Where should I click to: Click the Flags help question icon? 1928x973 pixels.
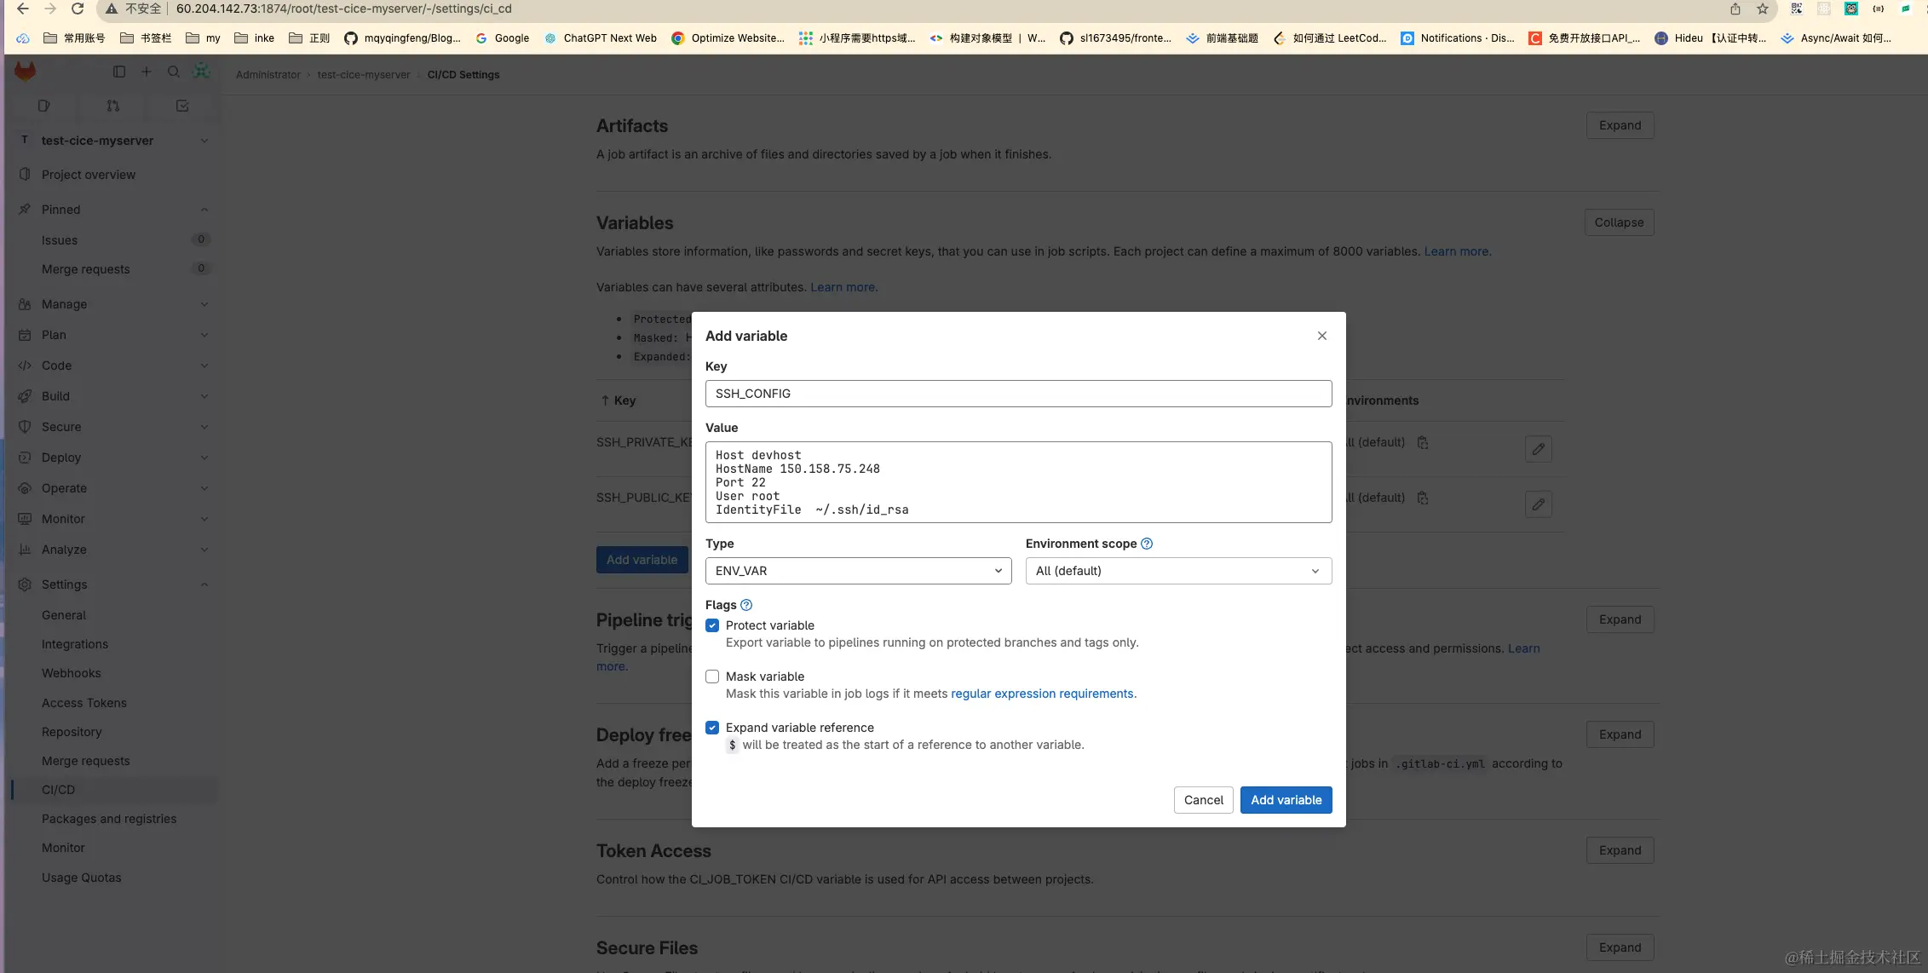746,605
